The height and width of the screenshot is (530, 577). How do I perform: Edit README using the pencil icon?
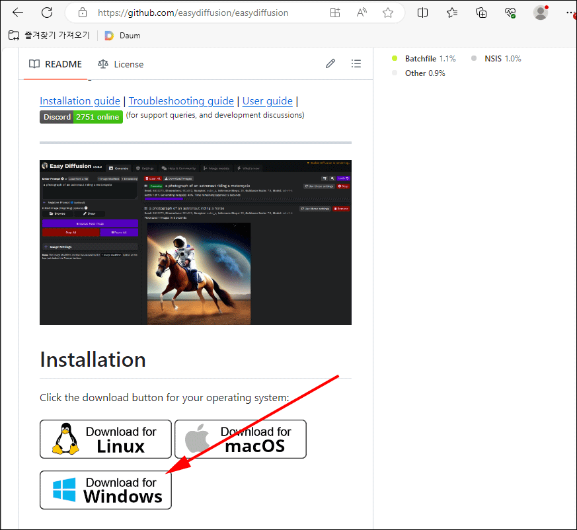(x=330, y=63)
